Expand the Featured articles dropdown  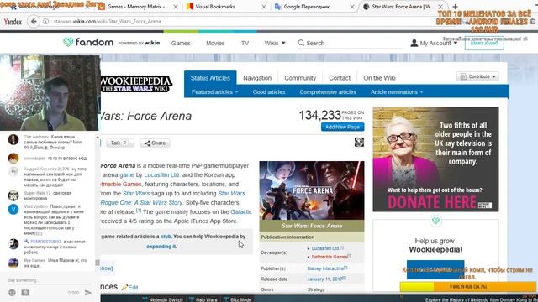point(214,92)
